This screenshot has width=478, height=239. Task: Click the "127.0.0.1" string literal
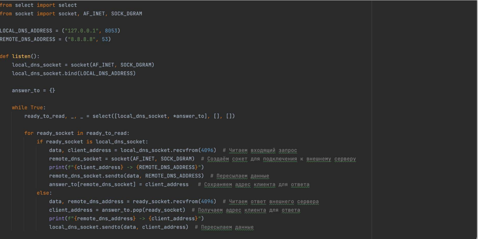[x=82, y=31]
